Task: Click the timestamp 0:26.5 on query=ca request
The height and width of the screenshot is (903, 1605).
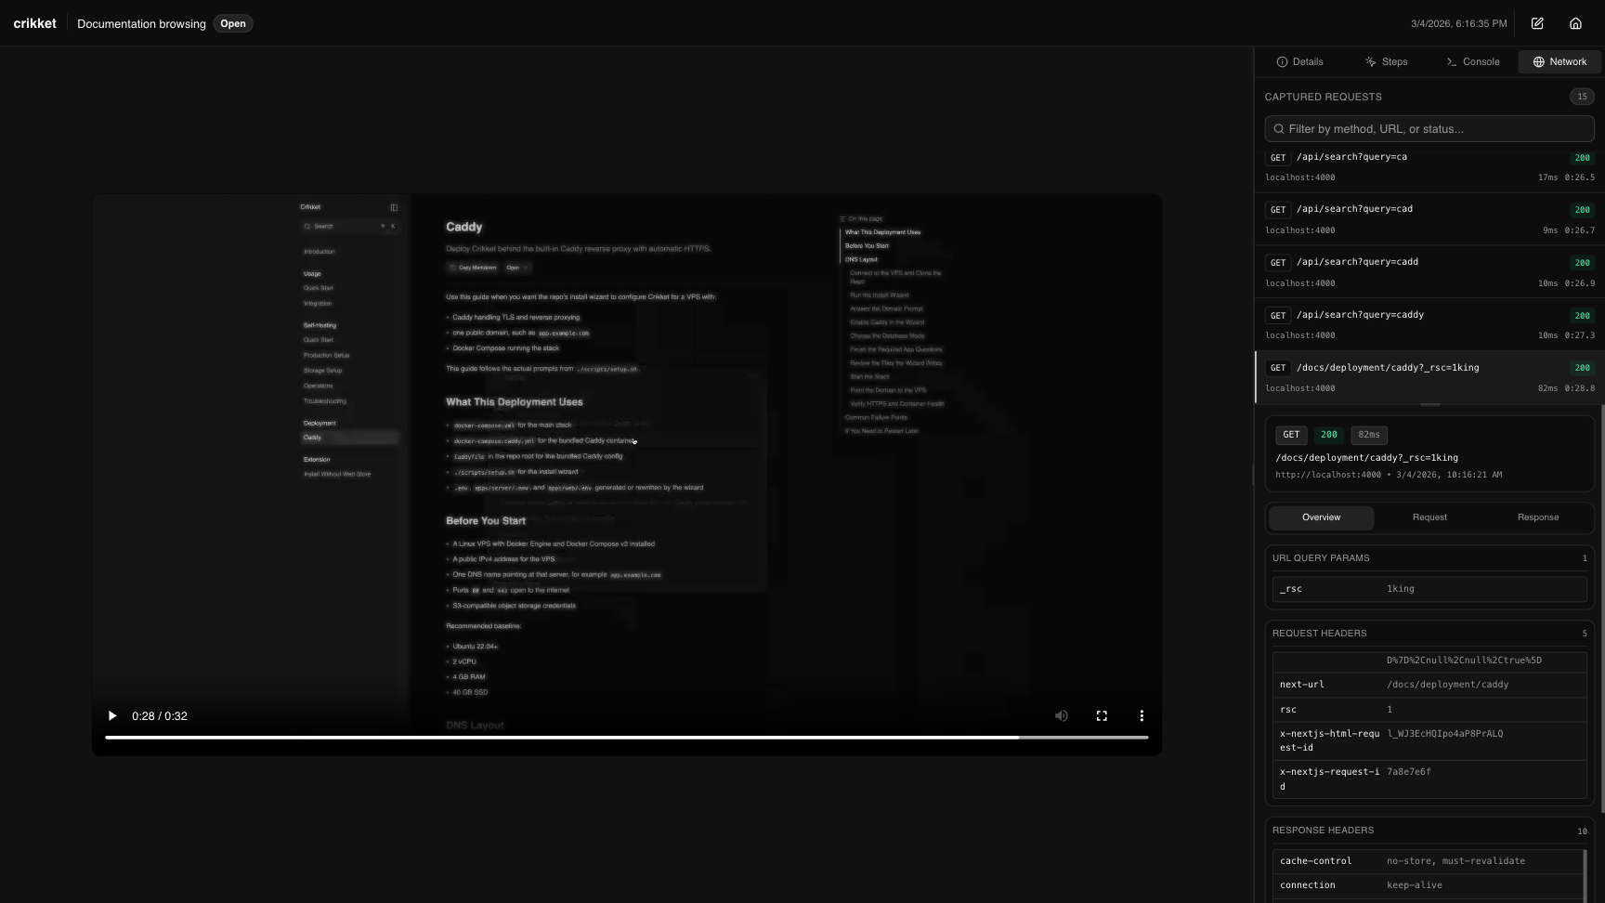Action: 1580,177
